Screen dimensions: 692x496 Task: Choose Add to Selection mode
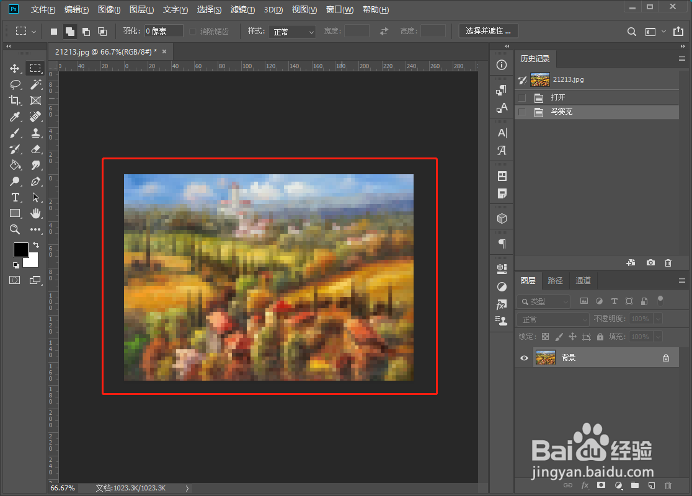[69, 32]
